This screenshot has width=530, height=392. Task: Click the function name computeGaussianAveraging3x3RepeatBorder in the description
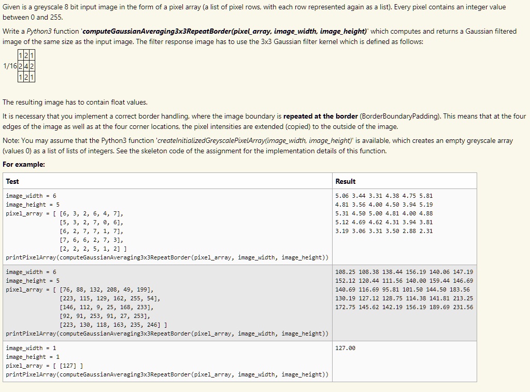pos(156,32)
